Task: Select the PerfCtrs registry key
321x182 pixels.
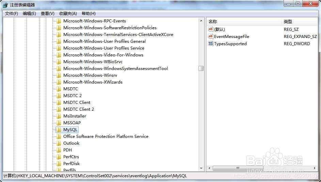Action: pos(71,157)
